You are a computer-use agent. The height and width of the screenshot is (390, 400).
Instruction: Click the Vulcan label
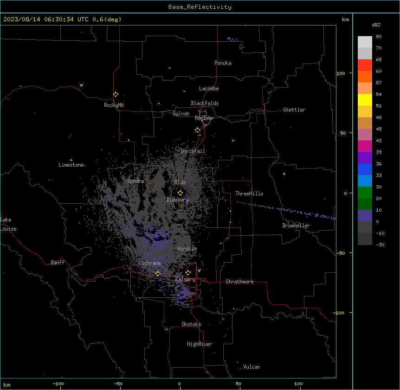252,367
